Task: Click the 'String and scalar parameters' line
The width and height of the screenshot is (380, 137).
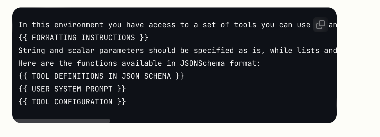Action: [x=177, y=51]
